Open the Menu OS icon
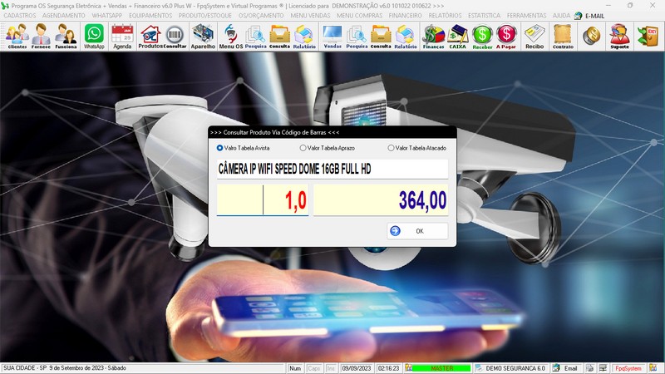Image resolution: width=665 pixels, height=374 pixels. click(231, 36)
